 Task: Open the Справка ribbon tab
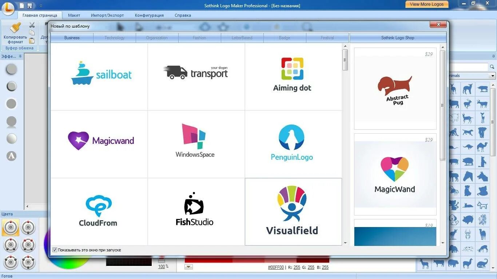[183, 15]
